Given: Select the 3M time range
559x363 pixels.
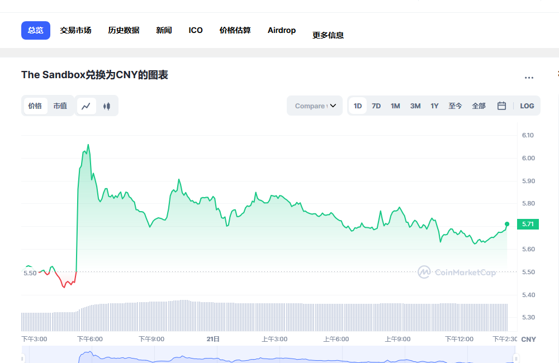Looking at the screenshot, I should tap(415, 106).
